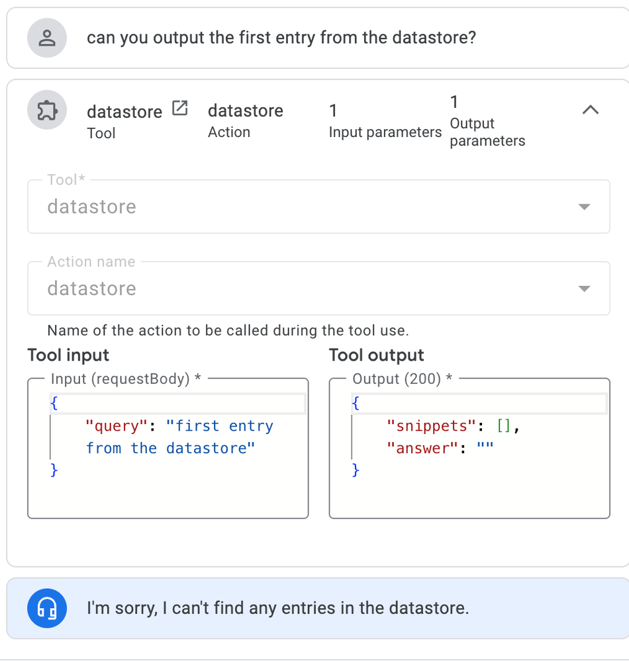Image resolution: width=629 pixels, height=661 pixels.
Task: Open the Tool dropdown showing datastore
Action: click(318, 206)
